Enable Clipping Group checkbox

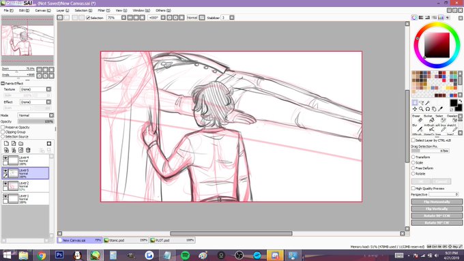click(3, 132)
